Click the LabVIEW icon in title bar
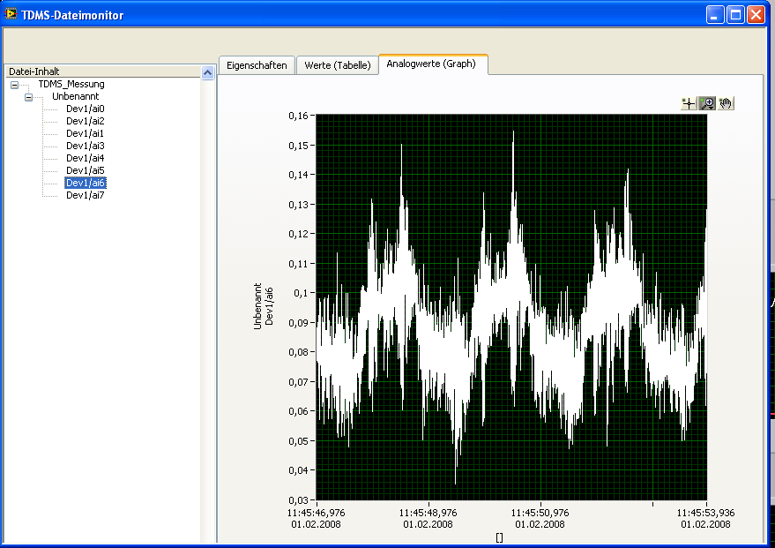 11,14
